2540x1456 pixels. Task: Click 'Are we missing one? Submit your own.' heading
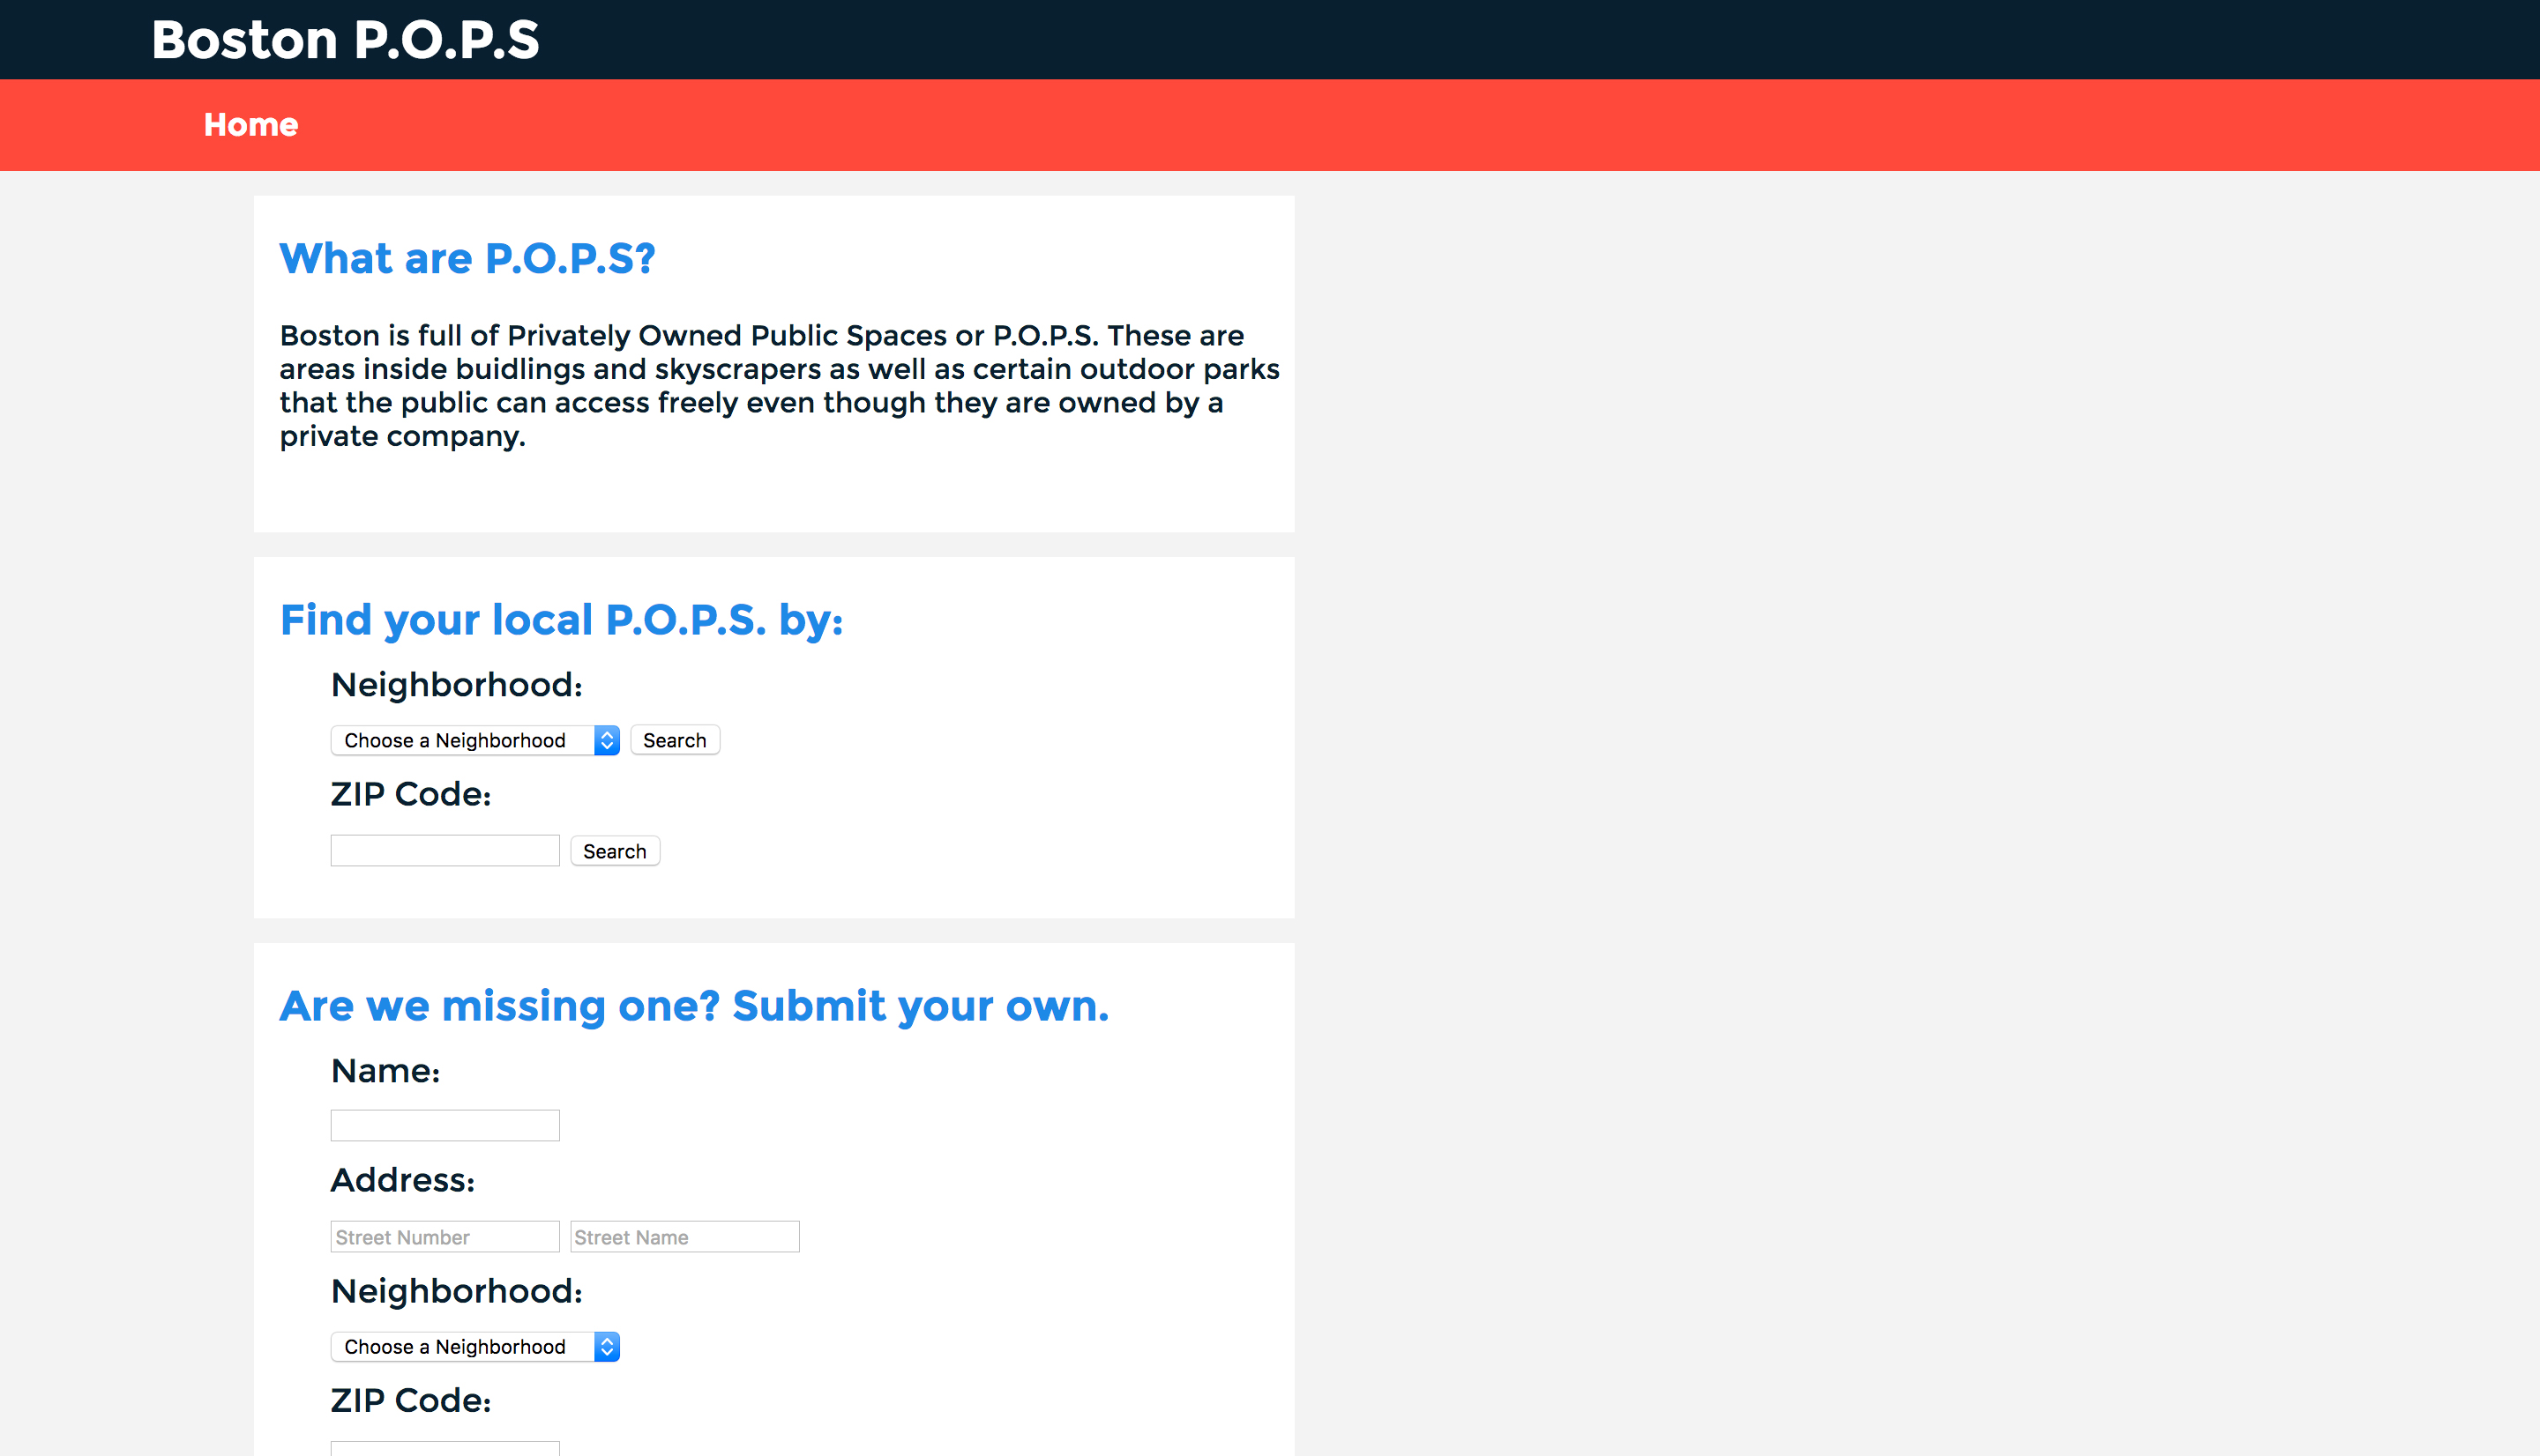click(694, 1006)
